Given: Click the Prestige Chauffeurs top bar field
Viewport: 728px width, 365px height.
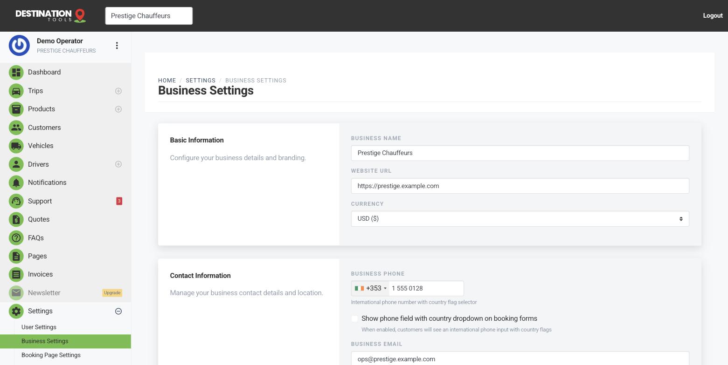Looking at the screenshot, I should point(149,16).
